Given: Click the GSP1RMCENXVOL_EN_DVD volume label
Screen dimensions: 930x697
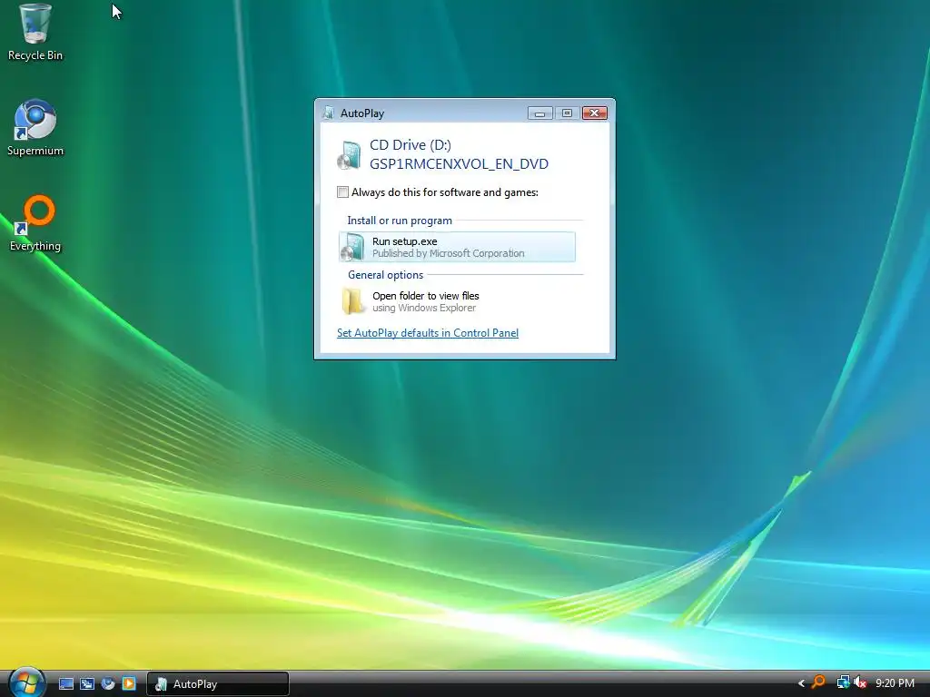Looking at the screenshot, I should (459, 164).
